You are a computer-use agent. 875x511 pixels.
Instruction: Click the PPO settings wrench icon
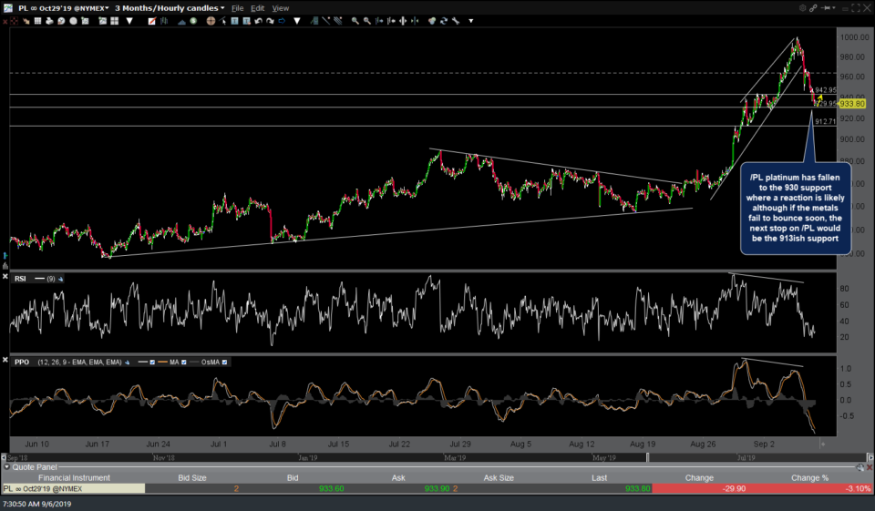126,362
